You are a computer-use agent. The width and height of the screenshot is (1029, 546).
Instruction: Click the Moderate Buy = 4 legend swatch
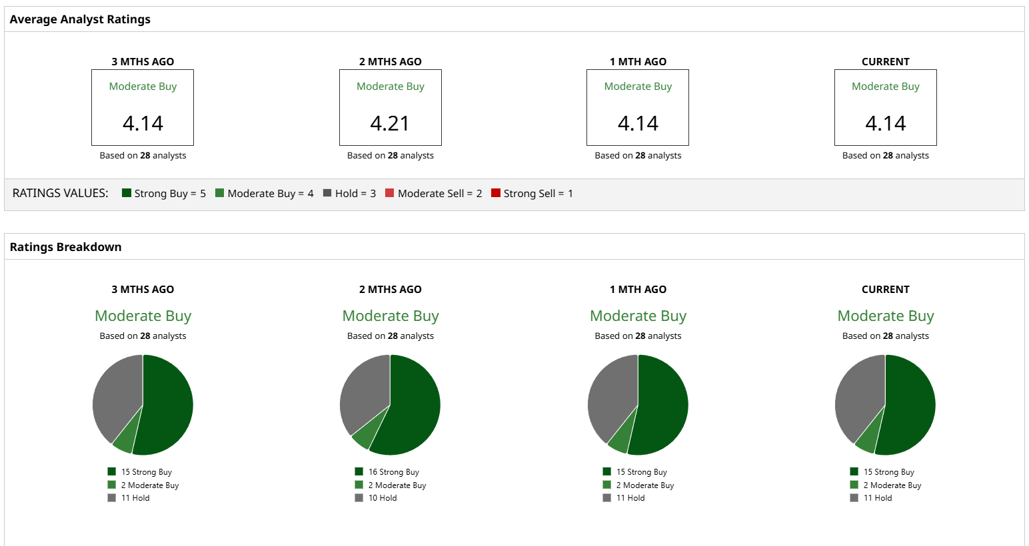click(220, 193)
